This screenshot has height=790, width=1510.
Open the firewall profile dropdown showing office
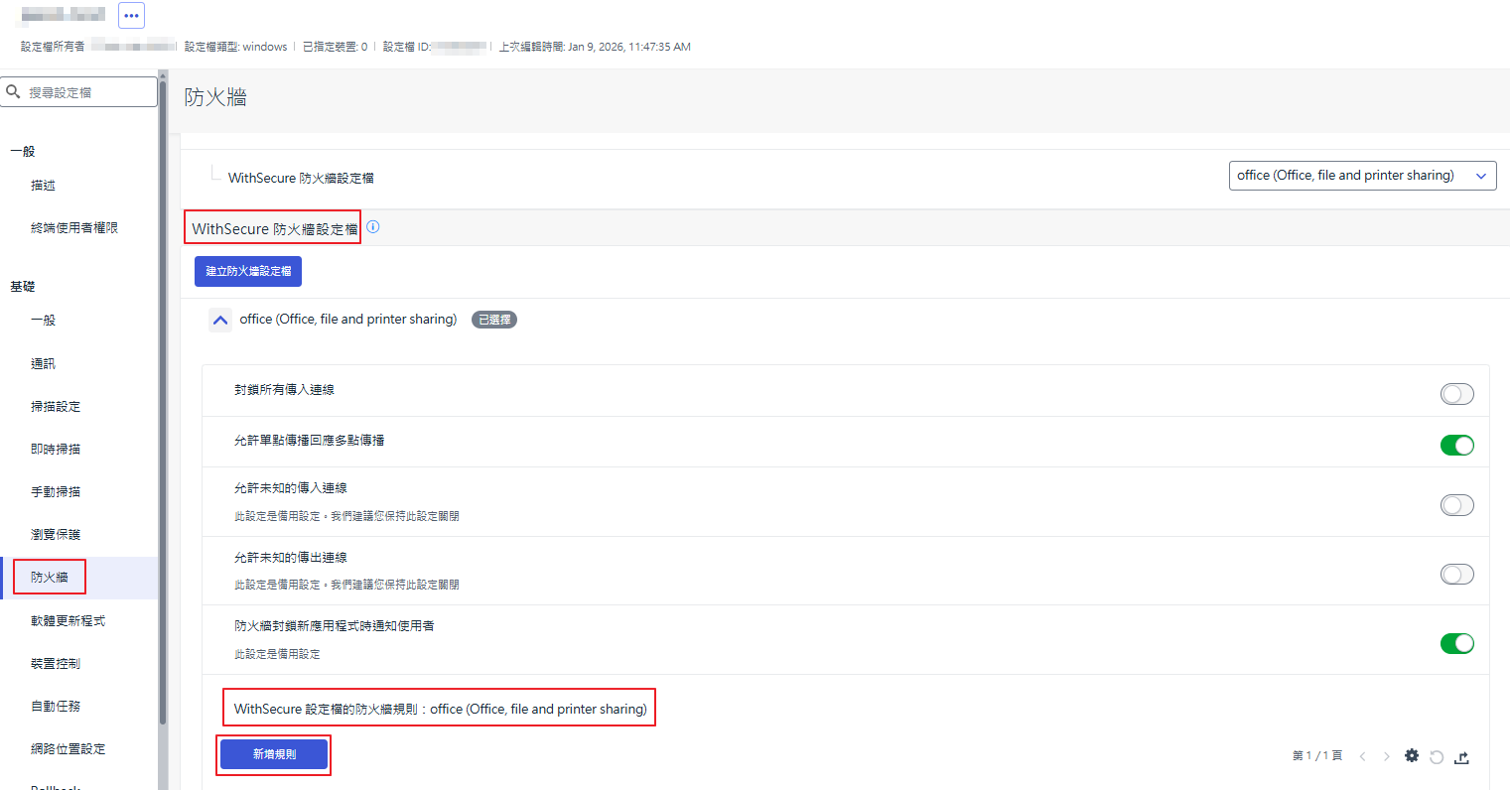coord(1362,176)
